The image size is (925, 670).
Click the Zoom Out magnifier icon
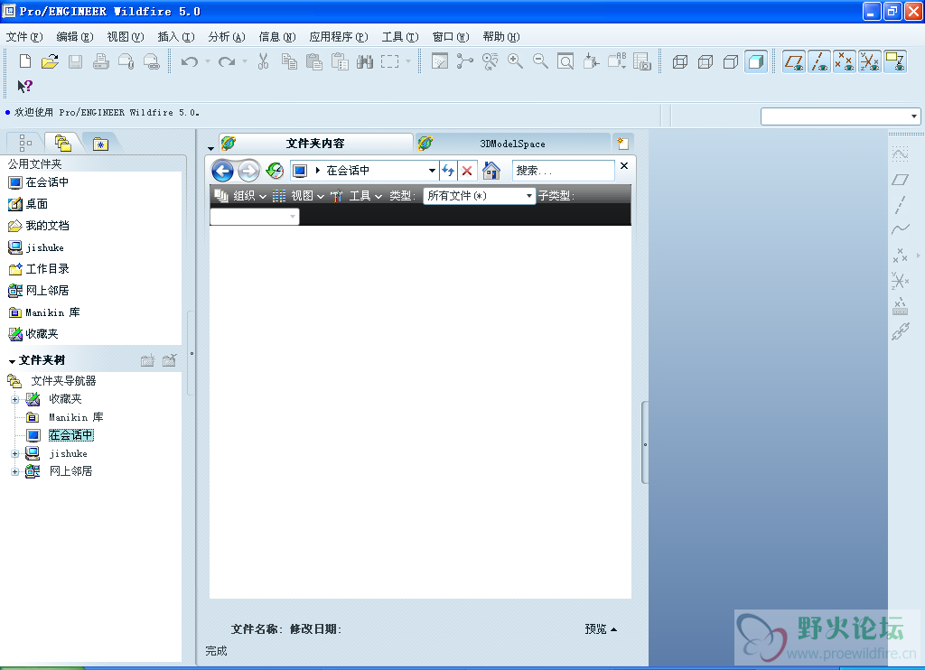pyautogui.click(x=540, y=61)
